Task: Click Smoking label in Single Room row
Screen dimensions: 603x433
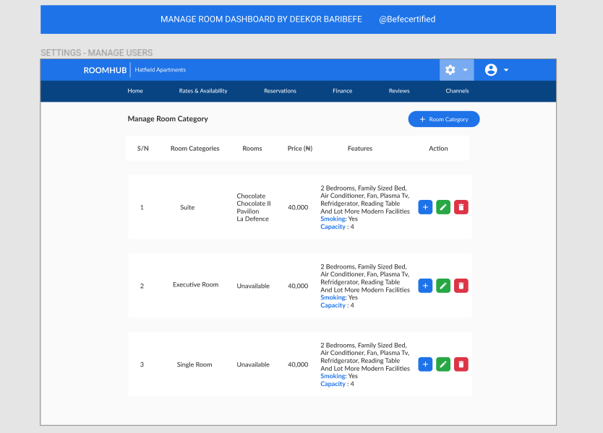Action: click(x=333, y=376)
